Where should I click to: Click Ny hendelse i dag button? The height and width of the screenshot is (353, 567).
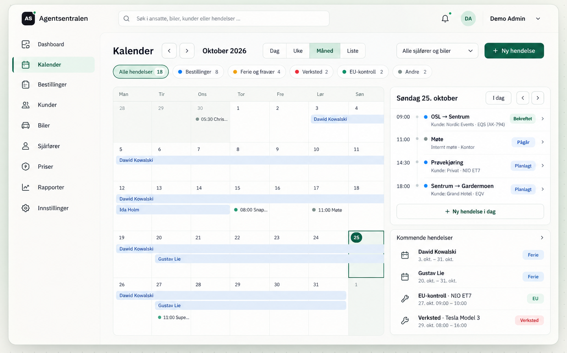pyautogui.click(x=470, y=211)
